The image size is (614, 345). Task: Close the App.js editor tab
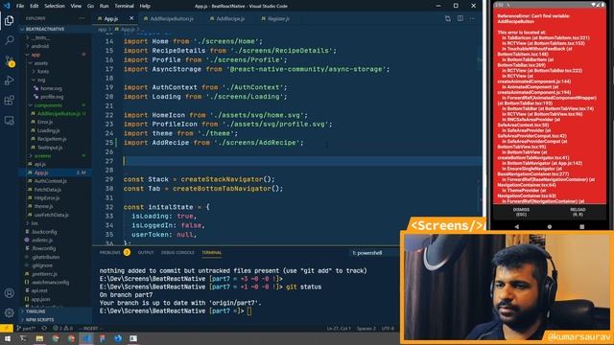pos(131,18)
